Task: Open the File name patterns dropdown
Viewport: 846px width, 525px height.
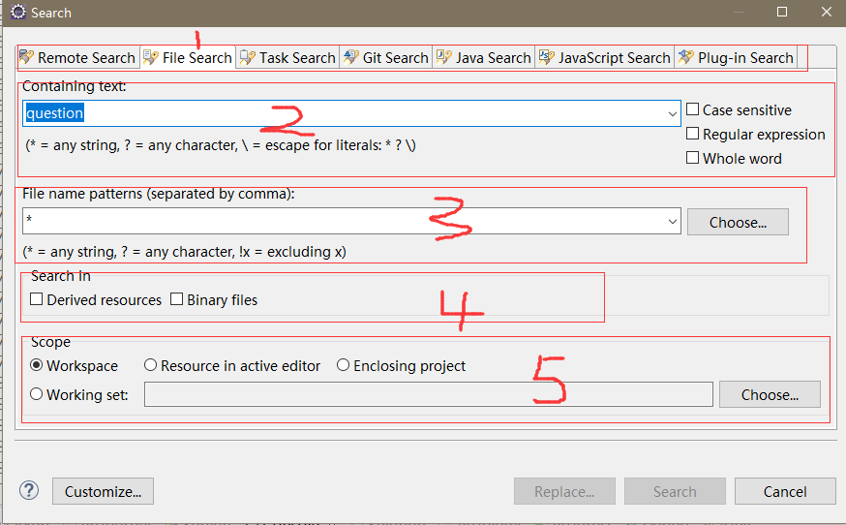Action: 673,222
